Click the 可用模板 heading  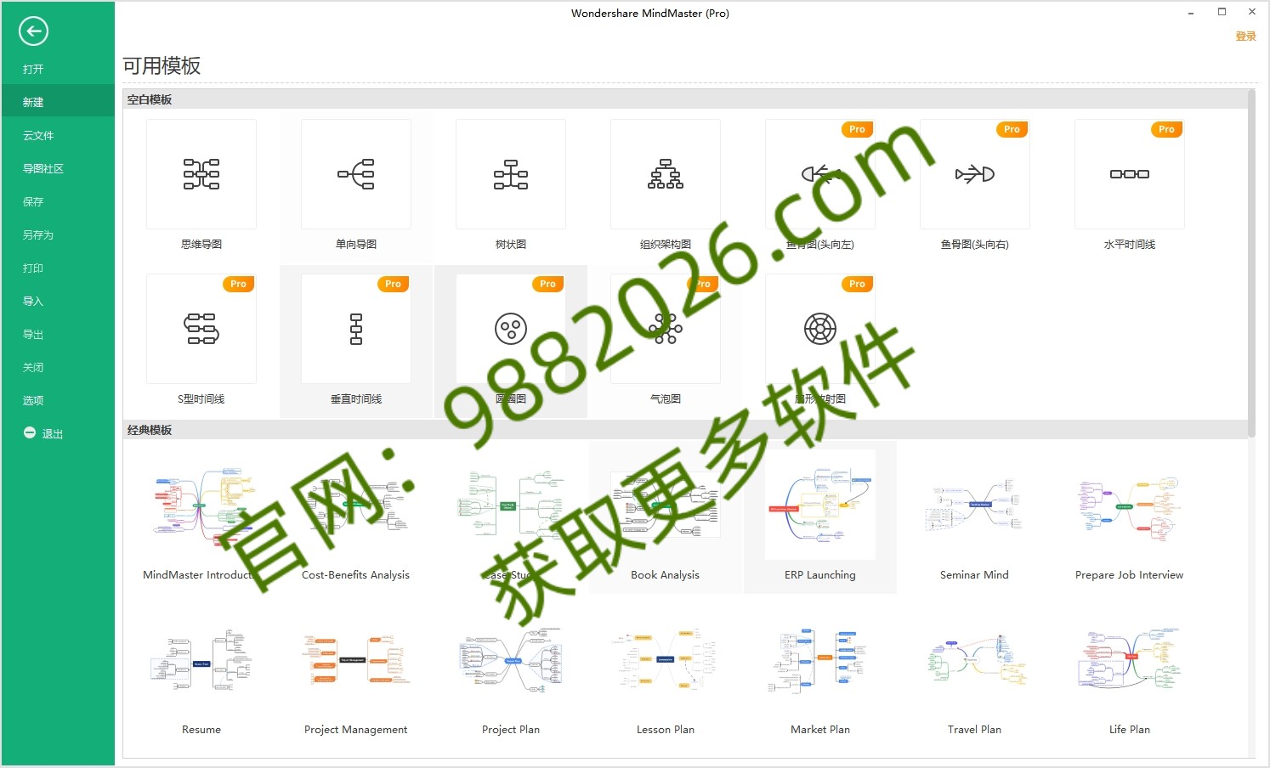pyautogui.click(x=162, y=65)
